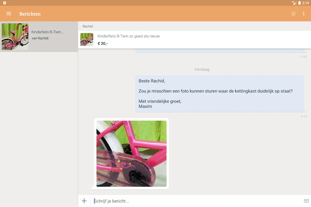This screenshot has width=311, height=207.
Task: Tap the € 20,- price label
Action: (103, 43)
